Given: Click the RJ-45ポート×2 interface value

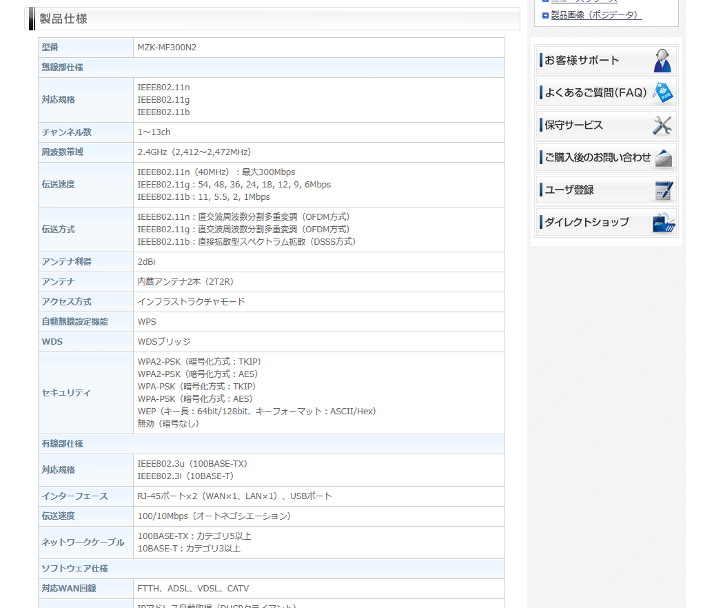Looking at the screenshot, I should [x=235, y=496].
